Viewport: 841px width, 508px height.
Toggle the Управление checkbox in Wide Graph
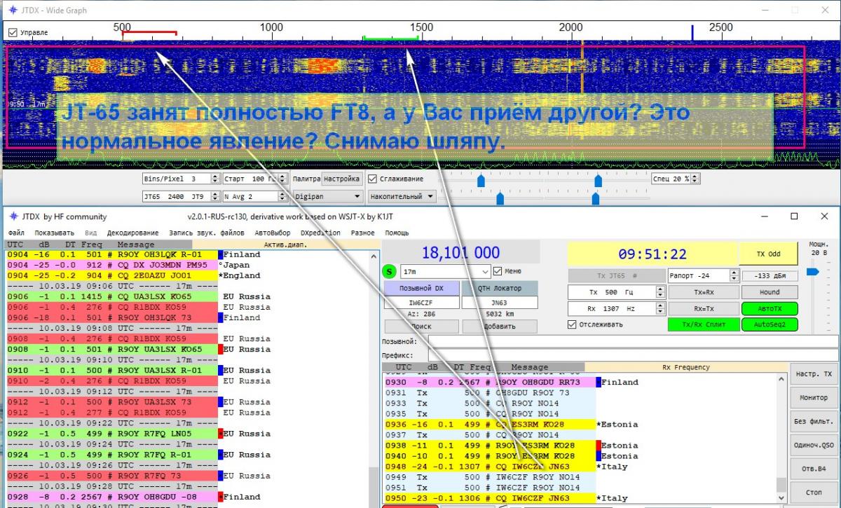pos(13,32)
